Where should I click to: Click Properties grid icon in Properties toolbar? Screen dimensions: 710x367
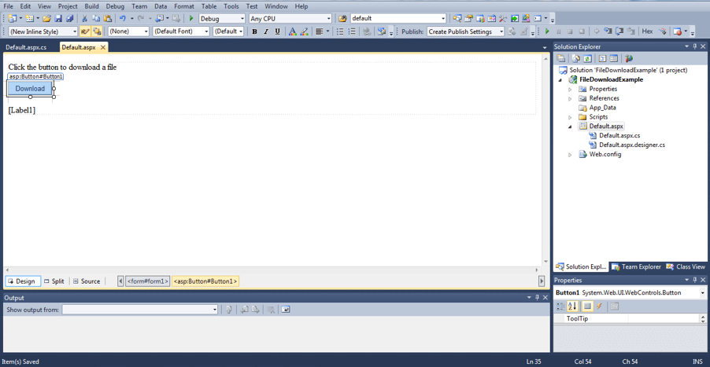[587, 306]
